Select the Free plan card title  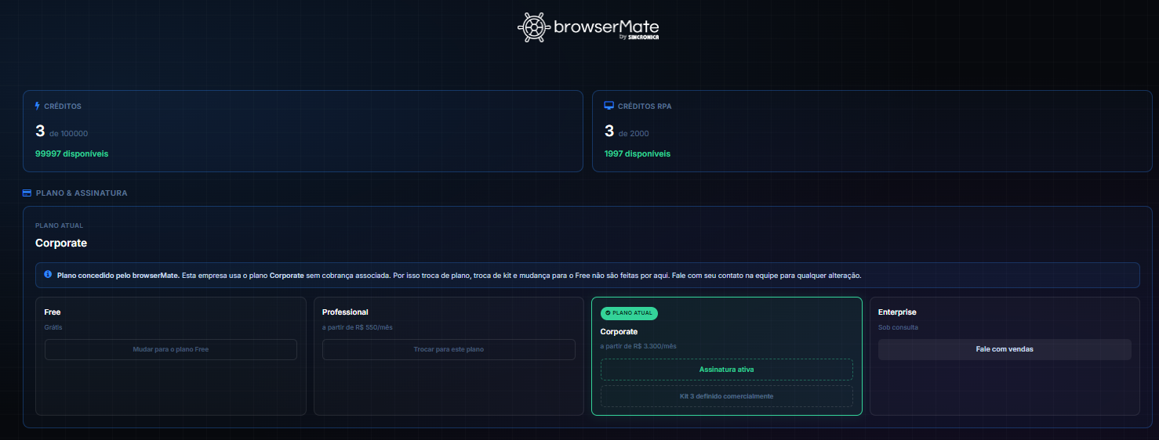[x=53, y=312]
